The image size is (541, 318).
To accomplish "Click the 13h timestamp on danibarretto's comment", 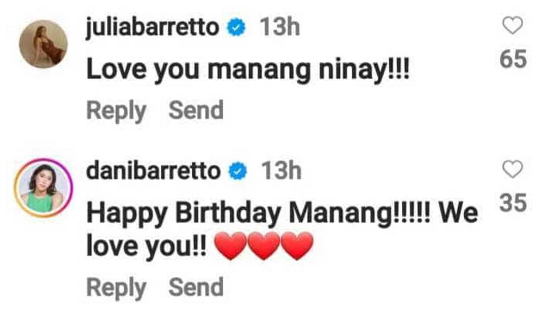I will tap(281, 171).
